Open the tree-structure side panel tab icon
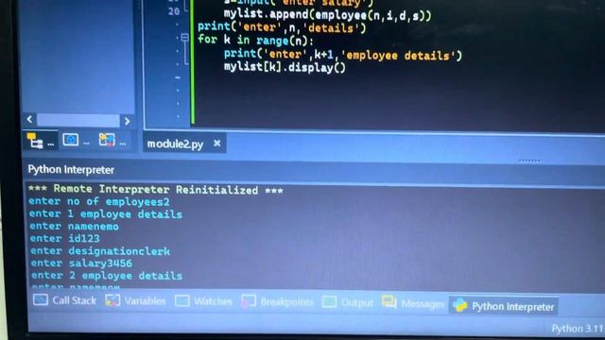The width and height of the screenshot is (605, 340). click(35, 141)
